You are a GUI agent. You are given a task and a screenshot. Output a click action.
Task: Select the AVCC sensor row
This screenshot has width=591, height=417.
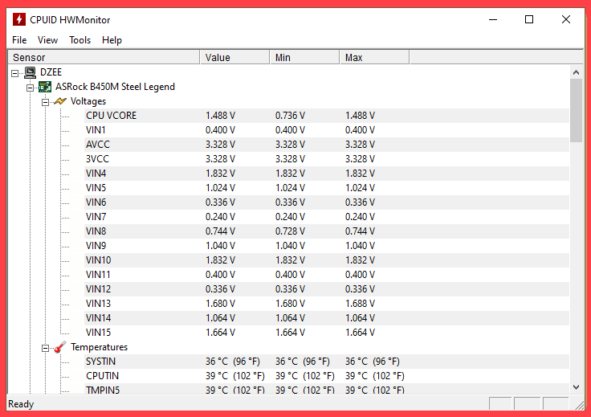click(326, 145)
